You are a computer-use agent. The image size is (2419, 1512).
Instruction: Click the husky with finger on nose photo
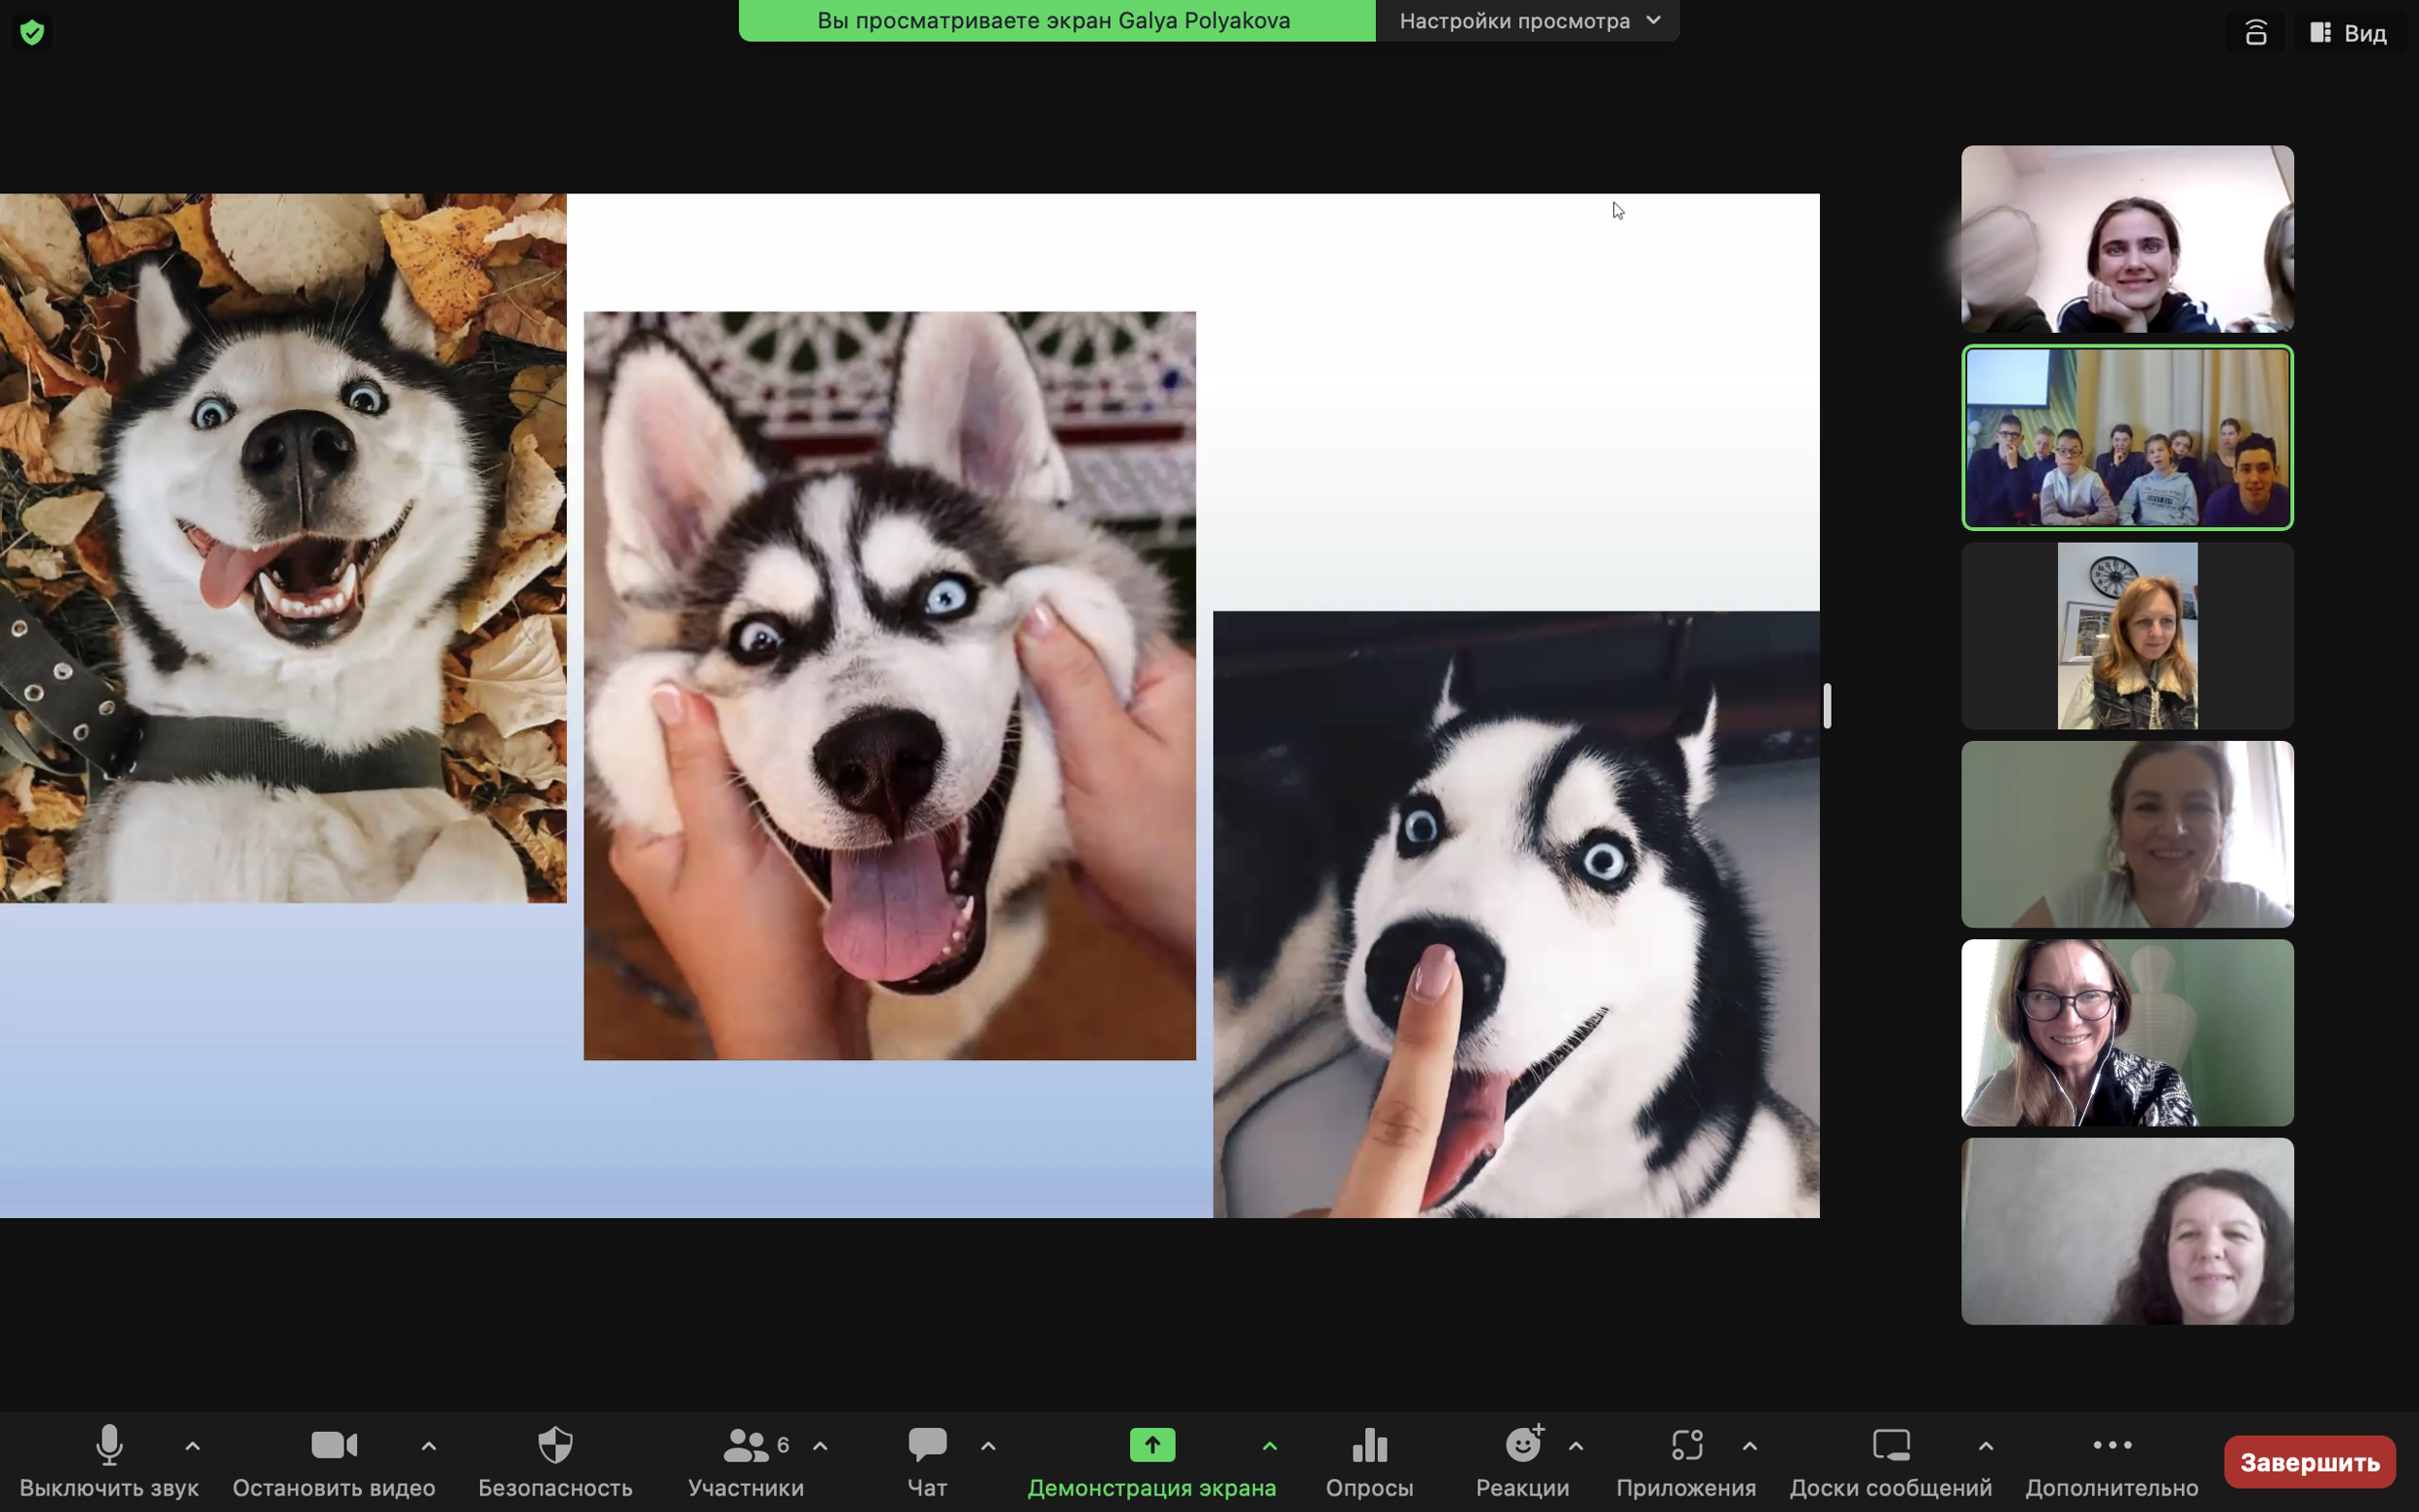pos(1516,914)
